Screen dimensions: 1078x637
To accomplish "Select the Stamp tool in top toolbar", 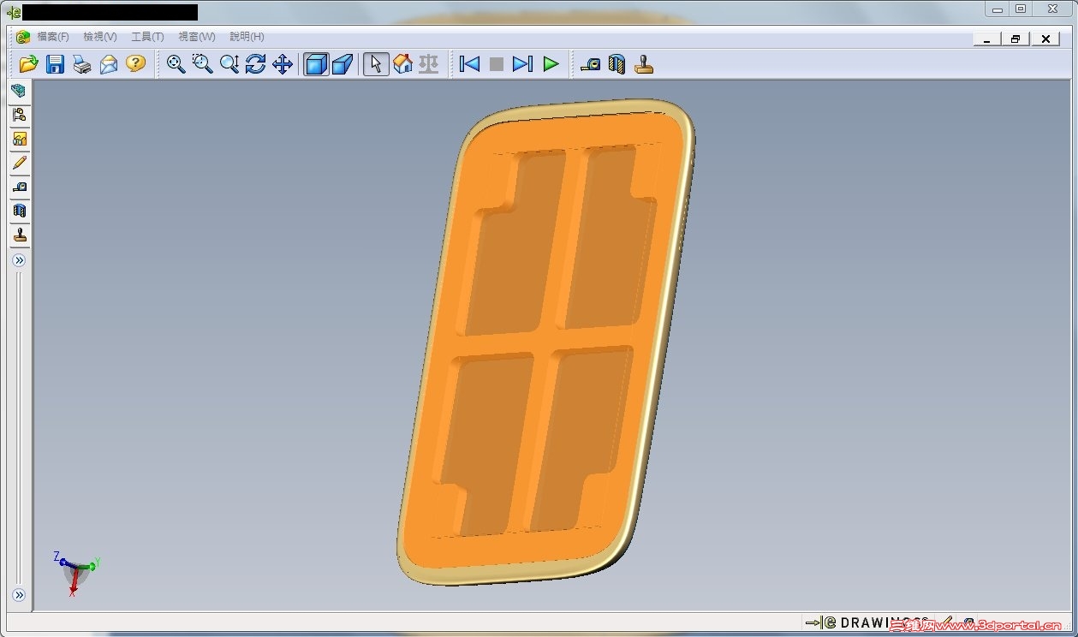I will pyautogui.click(x=644, y=64).
